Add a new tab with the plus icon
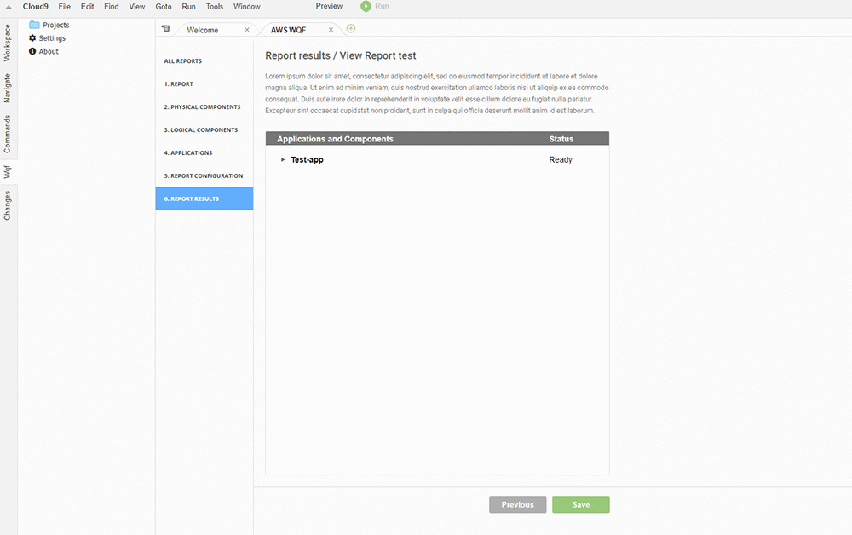The height and width of the screenshot is (535, 852). pyautogui.click(x=351, y=28)
